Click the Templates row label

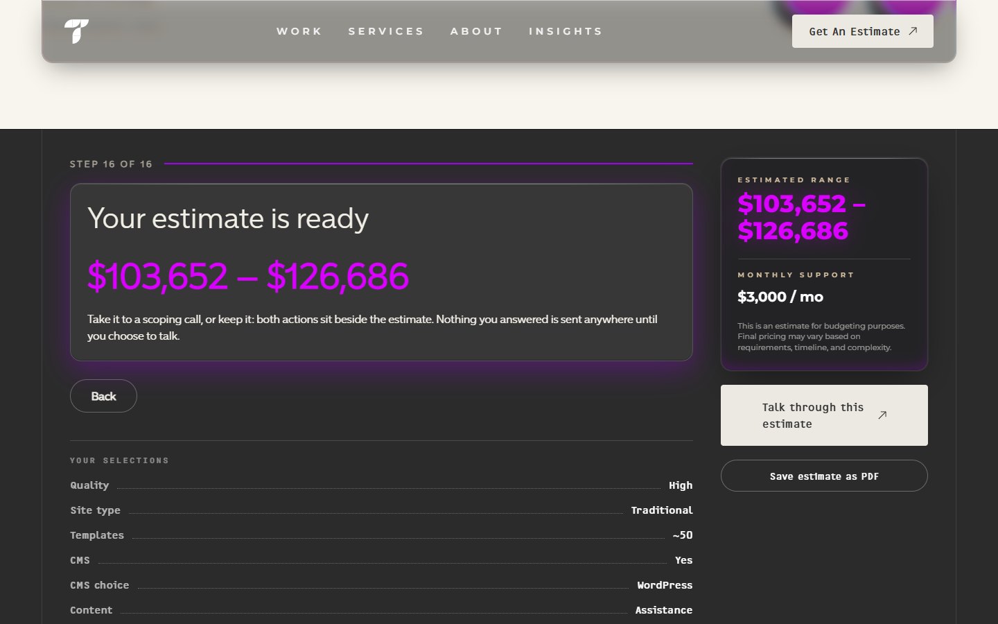[x=97, y=535]
